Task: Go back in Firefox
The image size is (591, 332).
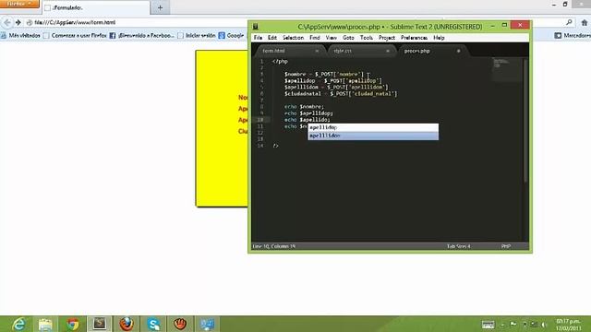Action: 7,22
